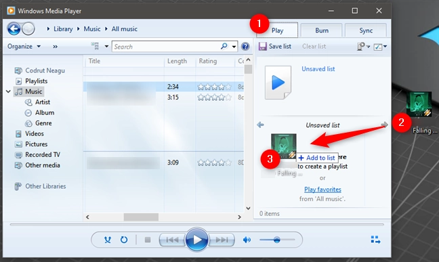Go to the previous list using the left arrow

pos(260,125)
